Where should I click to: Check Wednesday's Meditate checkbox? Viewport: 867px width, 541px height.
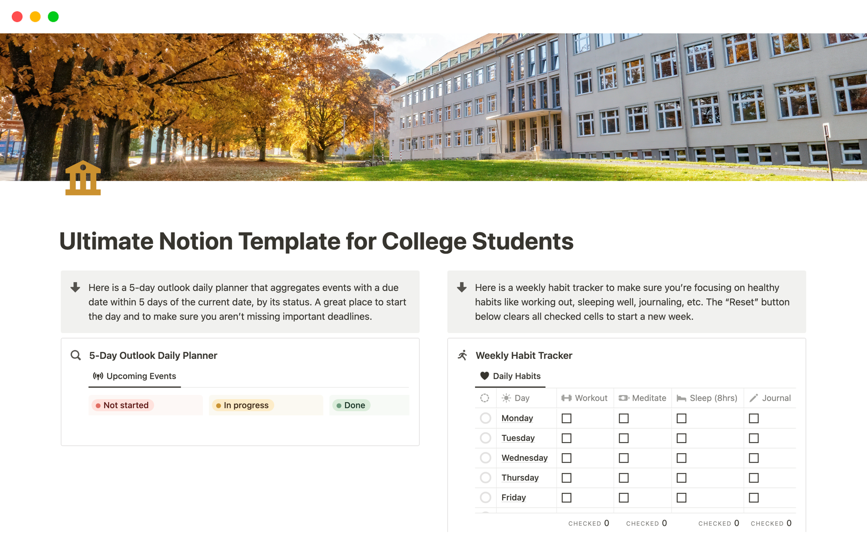tap(624, 458)
